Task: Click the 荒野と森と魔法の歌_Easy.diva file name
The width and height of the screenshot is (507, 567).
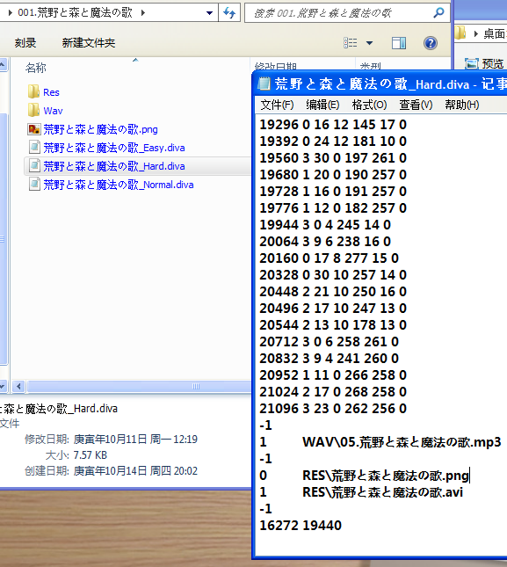Action: (x=114, y=148)
